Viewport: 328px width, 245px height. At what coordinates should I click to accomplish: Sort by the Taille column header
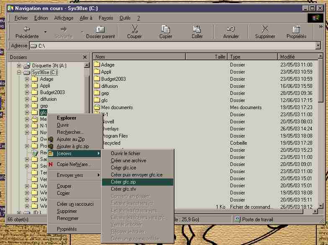click(x=207, y=57)
